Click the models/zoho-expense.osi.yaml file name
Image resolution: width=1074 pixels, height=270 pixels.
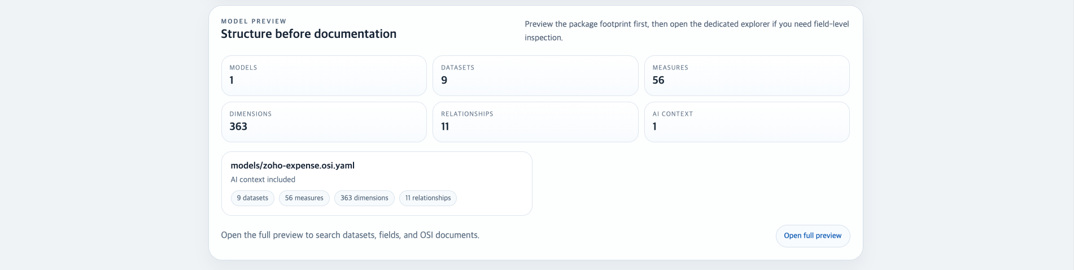coord(292,166)
